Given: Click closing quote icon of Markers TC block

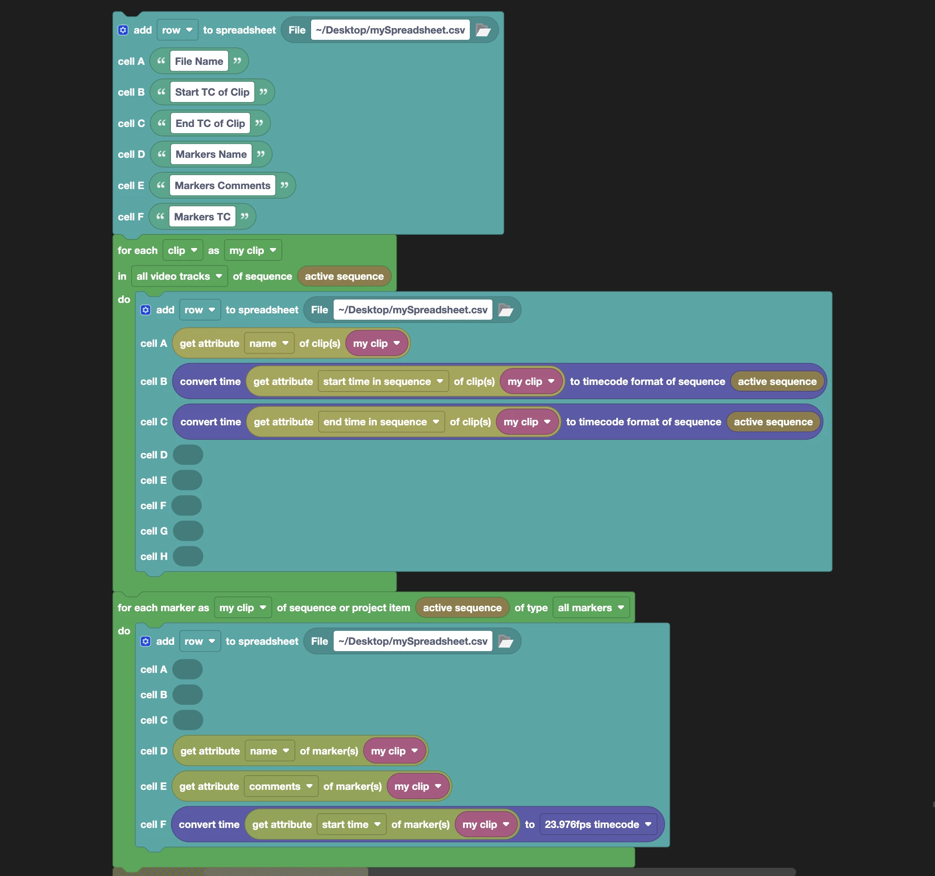Looking at the screenshot, I should click(244, 217).
